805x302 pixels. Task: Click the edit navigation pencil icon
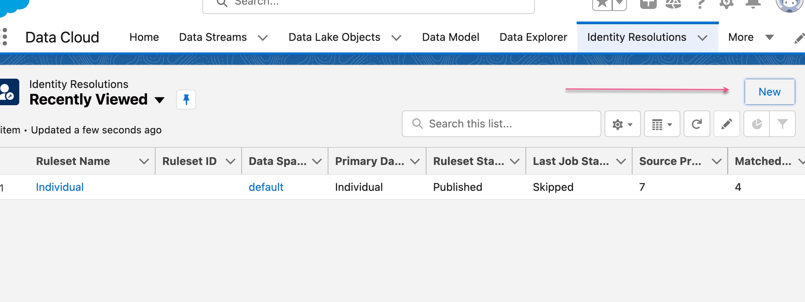pyautogui.click(x=799, y=38)
